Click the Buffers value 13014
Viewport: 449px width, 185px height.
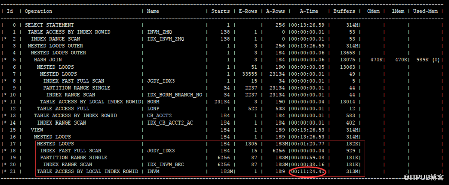347,101
